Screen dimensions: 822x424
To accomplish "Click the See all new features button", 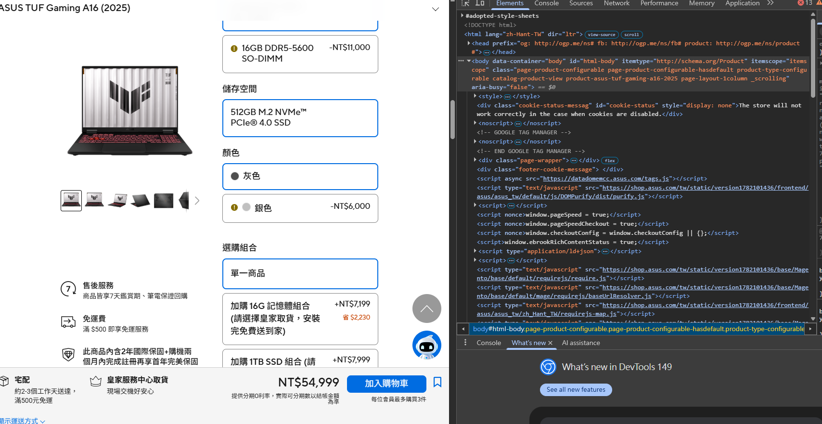I will (x=576, y=390).
